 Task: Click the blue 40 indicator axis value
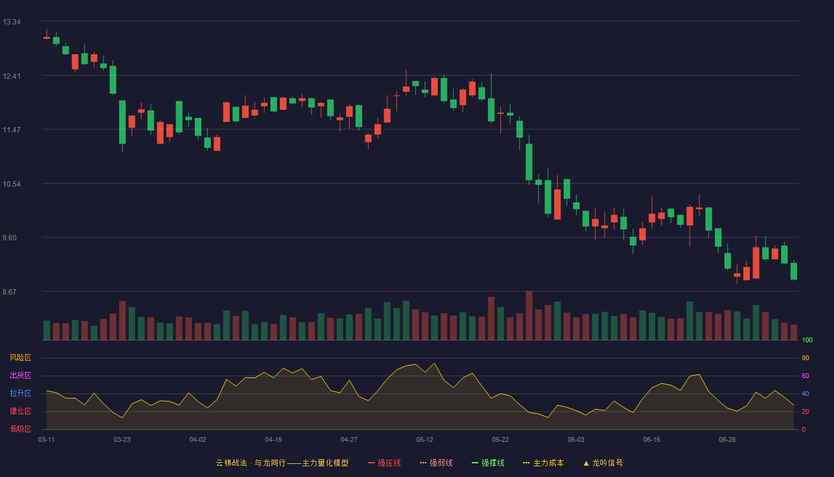coord(805,394)
